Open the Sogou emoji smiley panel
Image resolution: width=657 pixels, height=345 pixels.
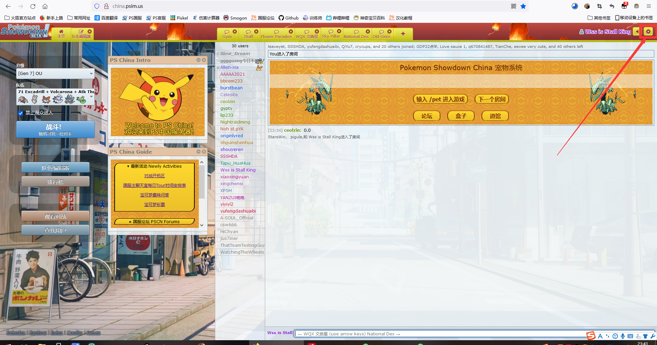click(x=615, y=336)
